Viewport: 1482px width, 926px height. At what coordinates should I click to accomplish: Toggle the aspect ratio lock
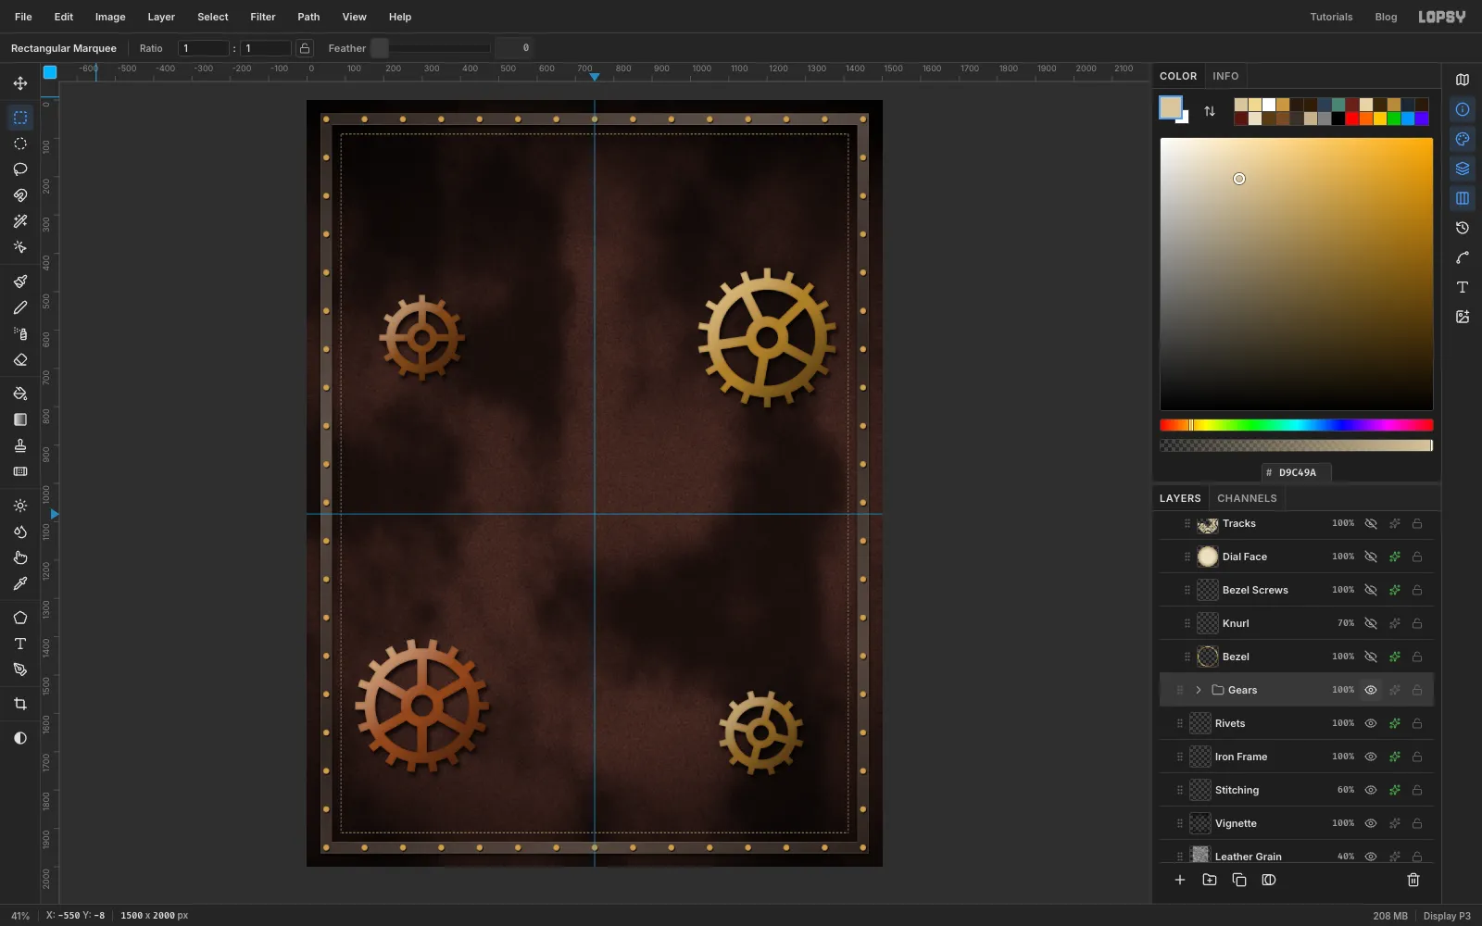(x=305, y=48)
